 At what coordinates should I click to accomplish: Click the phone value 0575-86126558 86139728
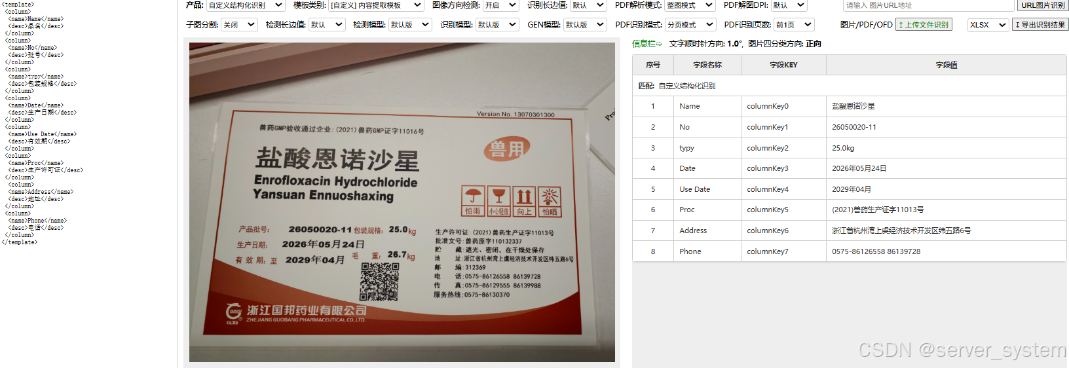click(946, 251)
